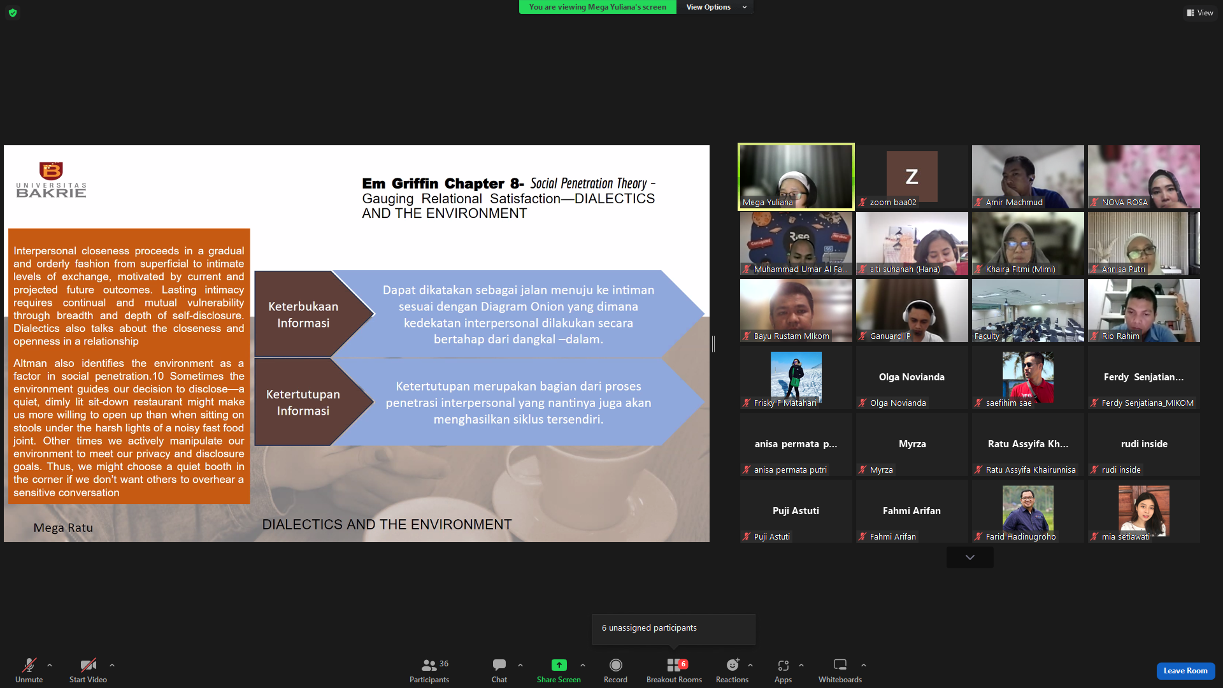
Task: Select Puji Astuti's participant tile
Action: [796, 511]
